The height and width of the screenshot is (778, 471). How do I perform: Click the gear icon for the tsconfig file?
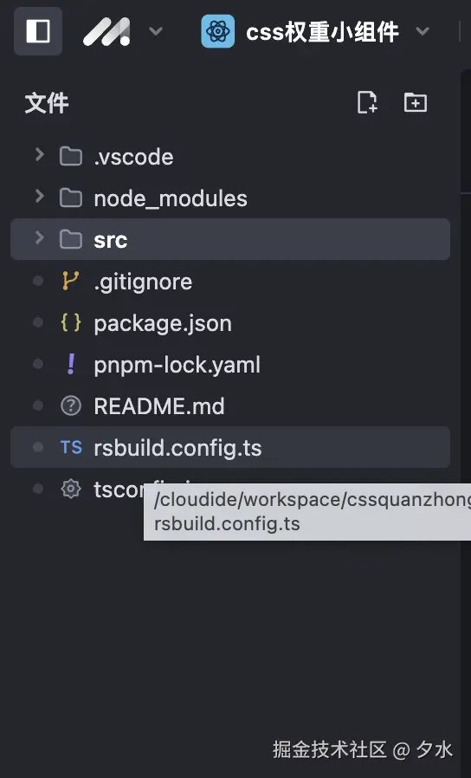click(71, 489)
